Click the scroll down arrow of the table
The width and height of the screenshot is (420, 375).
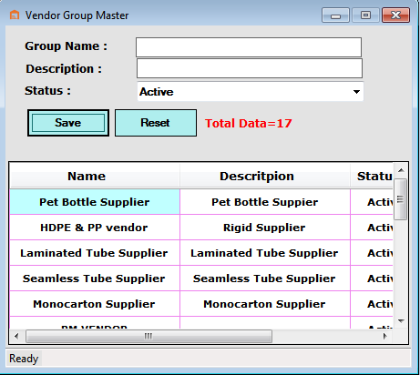[401, 321]
